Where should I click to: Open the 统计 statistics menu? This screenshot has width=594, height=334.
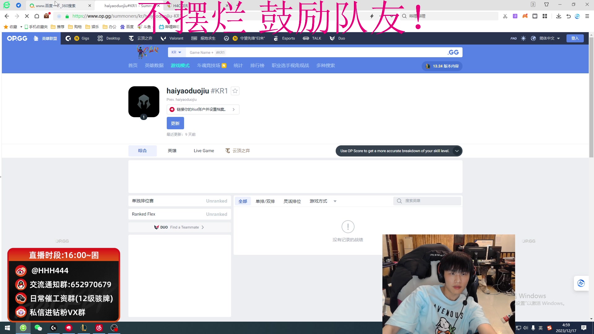pyautogui.click(x=238, y=66)
